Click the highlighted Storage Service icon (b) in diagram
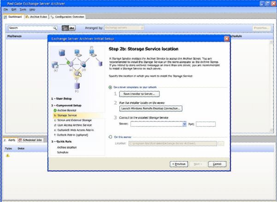The height and width of the screenshot is (202, 277). (77, 74)
